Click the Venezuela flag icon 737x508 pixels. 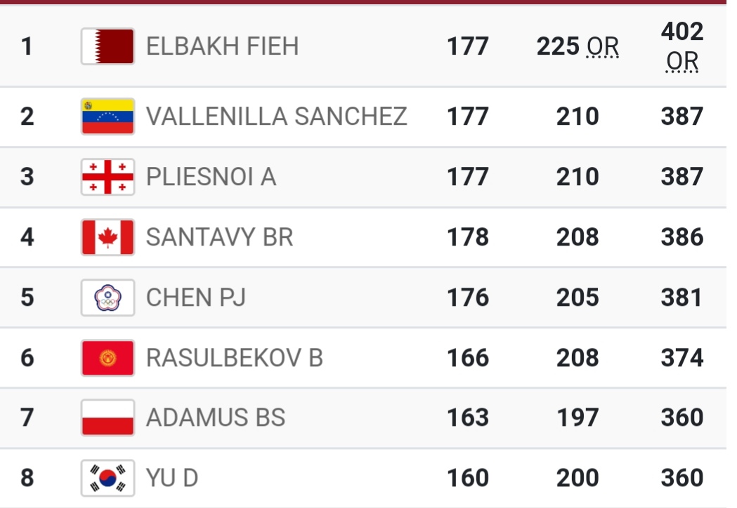pyautogui.click(x=107, y=116)
